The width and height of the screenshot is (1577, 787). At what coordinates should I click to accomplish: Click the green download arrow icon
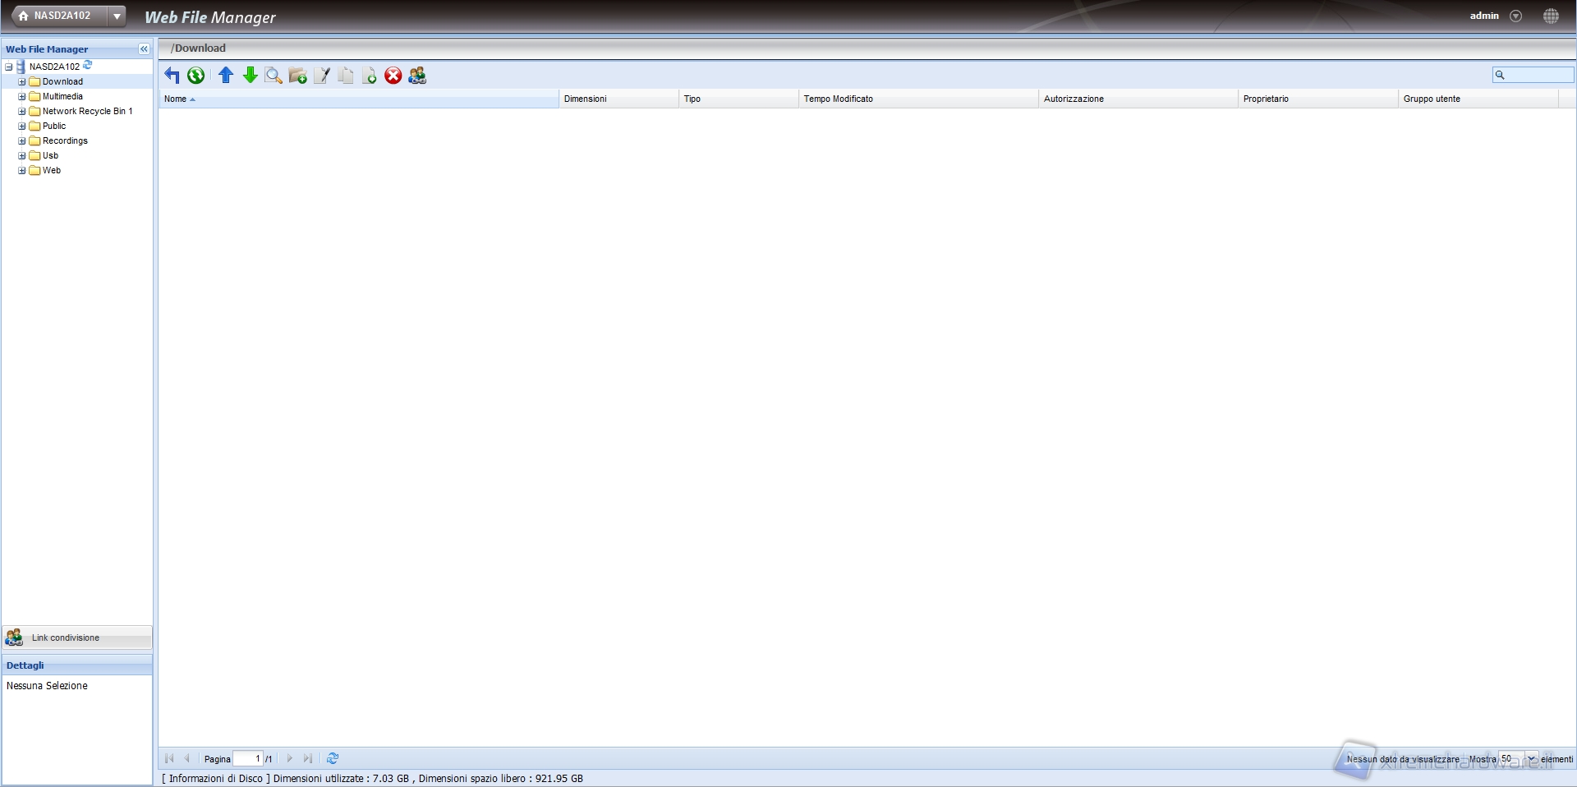(250, 76)
